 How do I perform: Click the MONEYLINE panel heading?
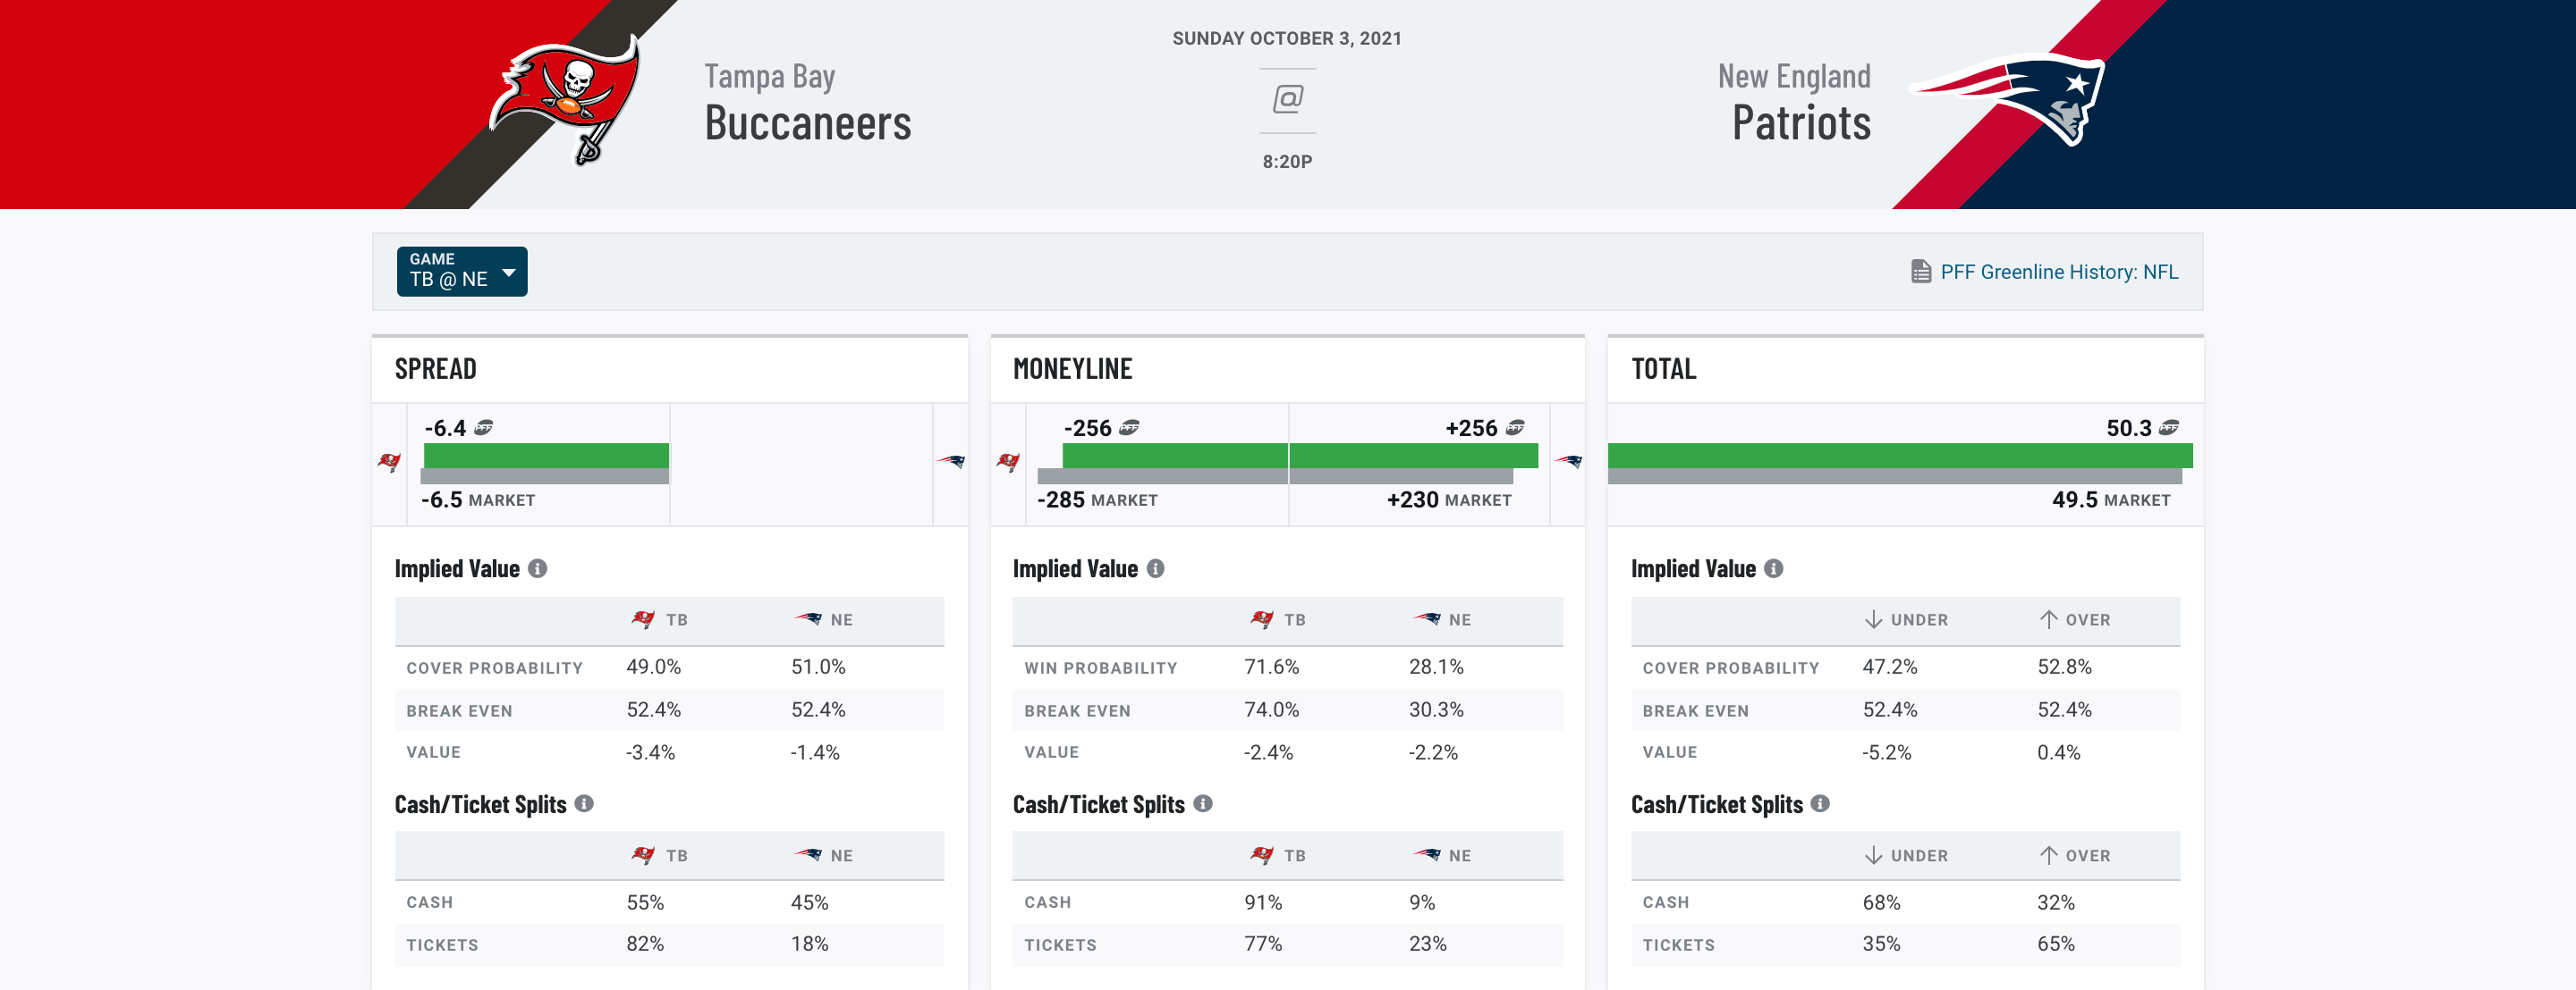(1073, 369)
